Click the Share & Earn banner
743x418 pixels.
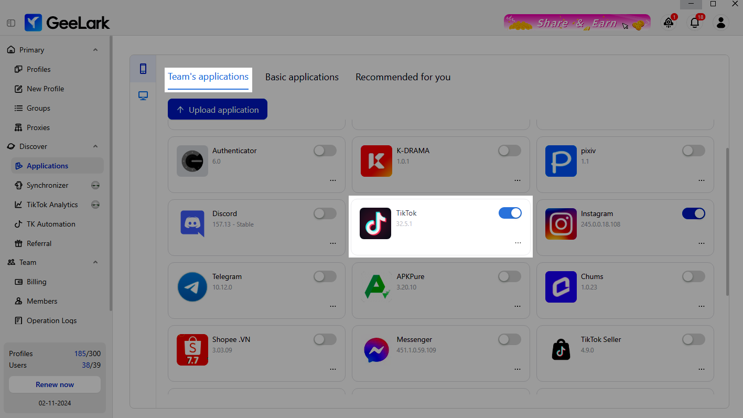pos(577,23)
